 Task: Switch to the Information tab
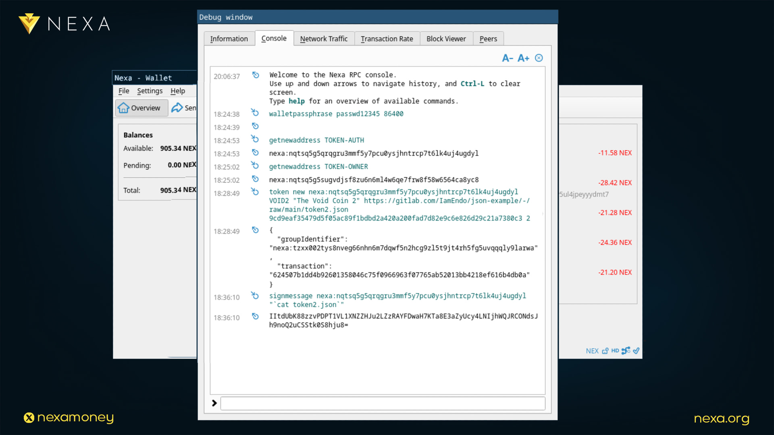coord(229,39)
